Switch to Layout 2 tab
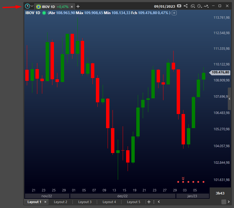The height and width of the screenshot is (208, 234). [60, 202]
